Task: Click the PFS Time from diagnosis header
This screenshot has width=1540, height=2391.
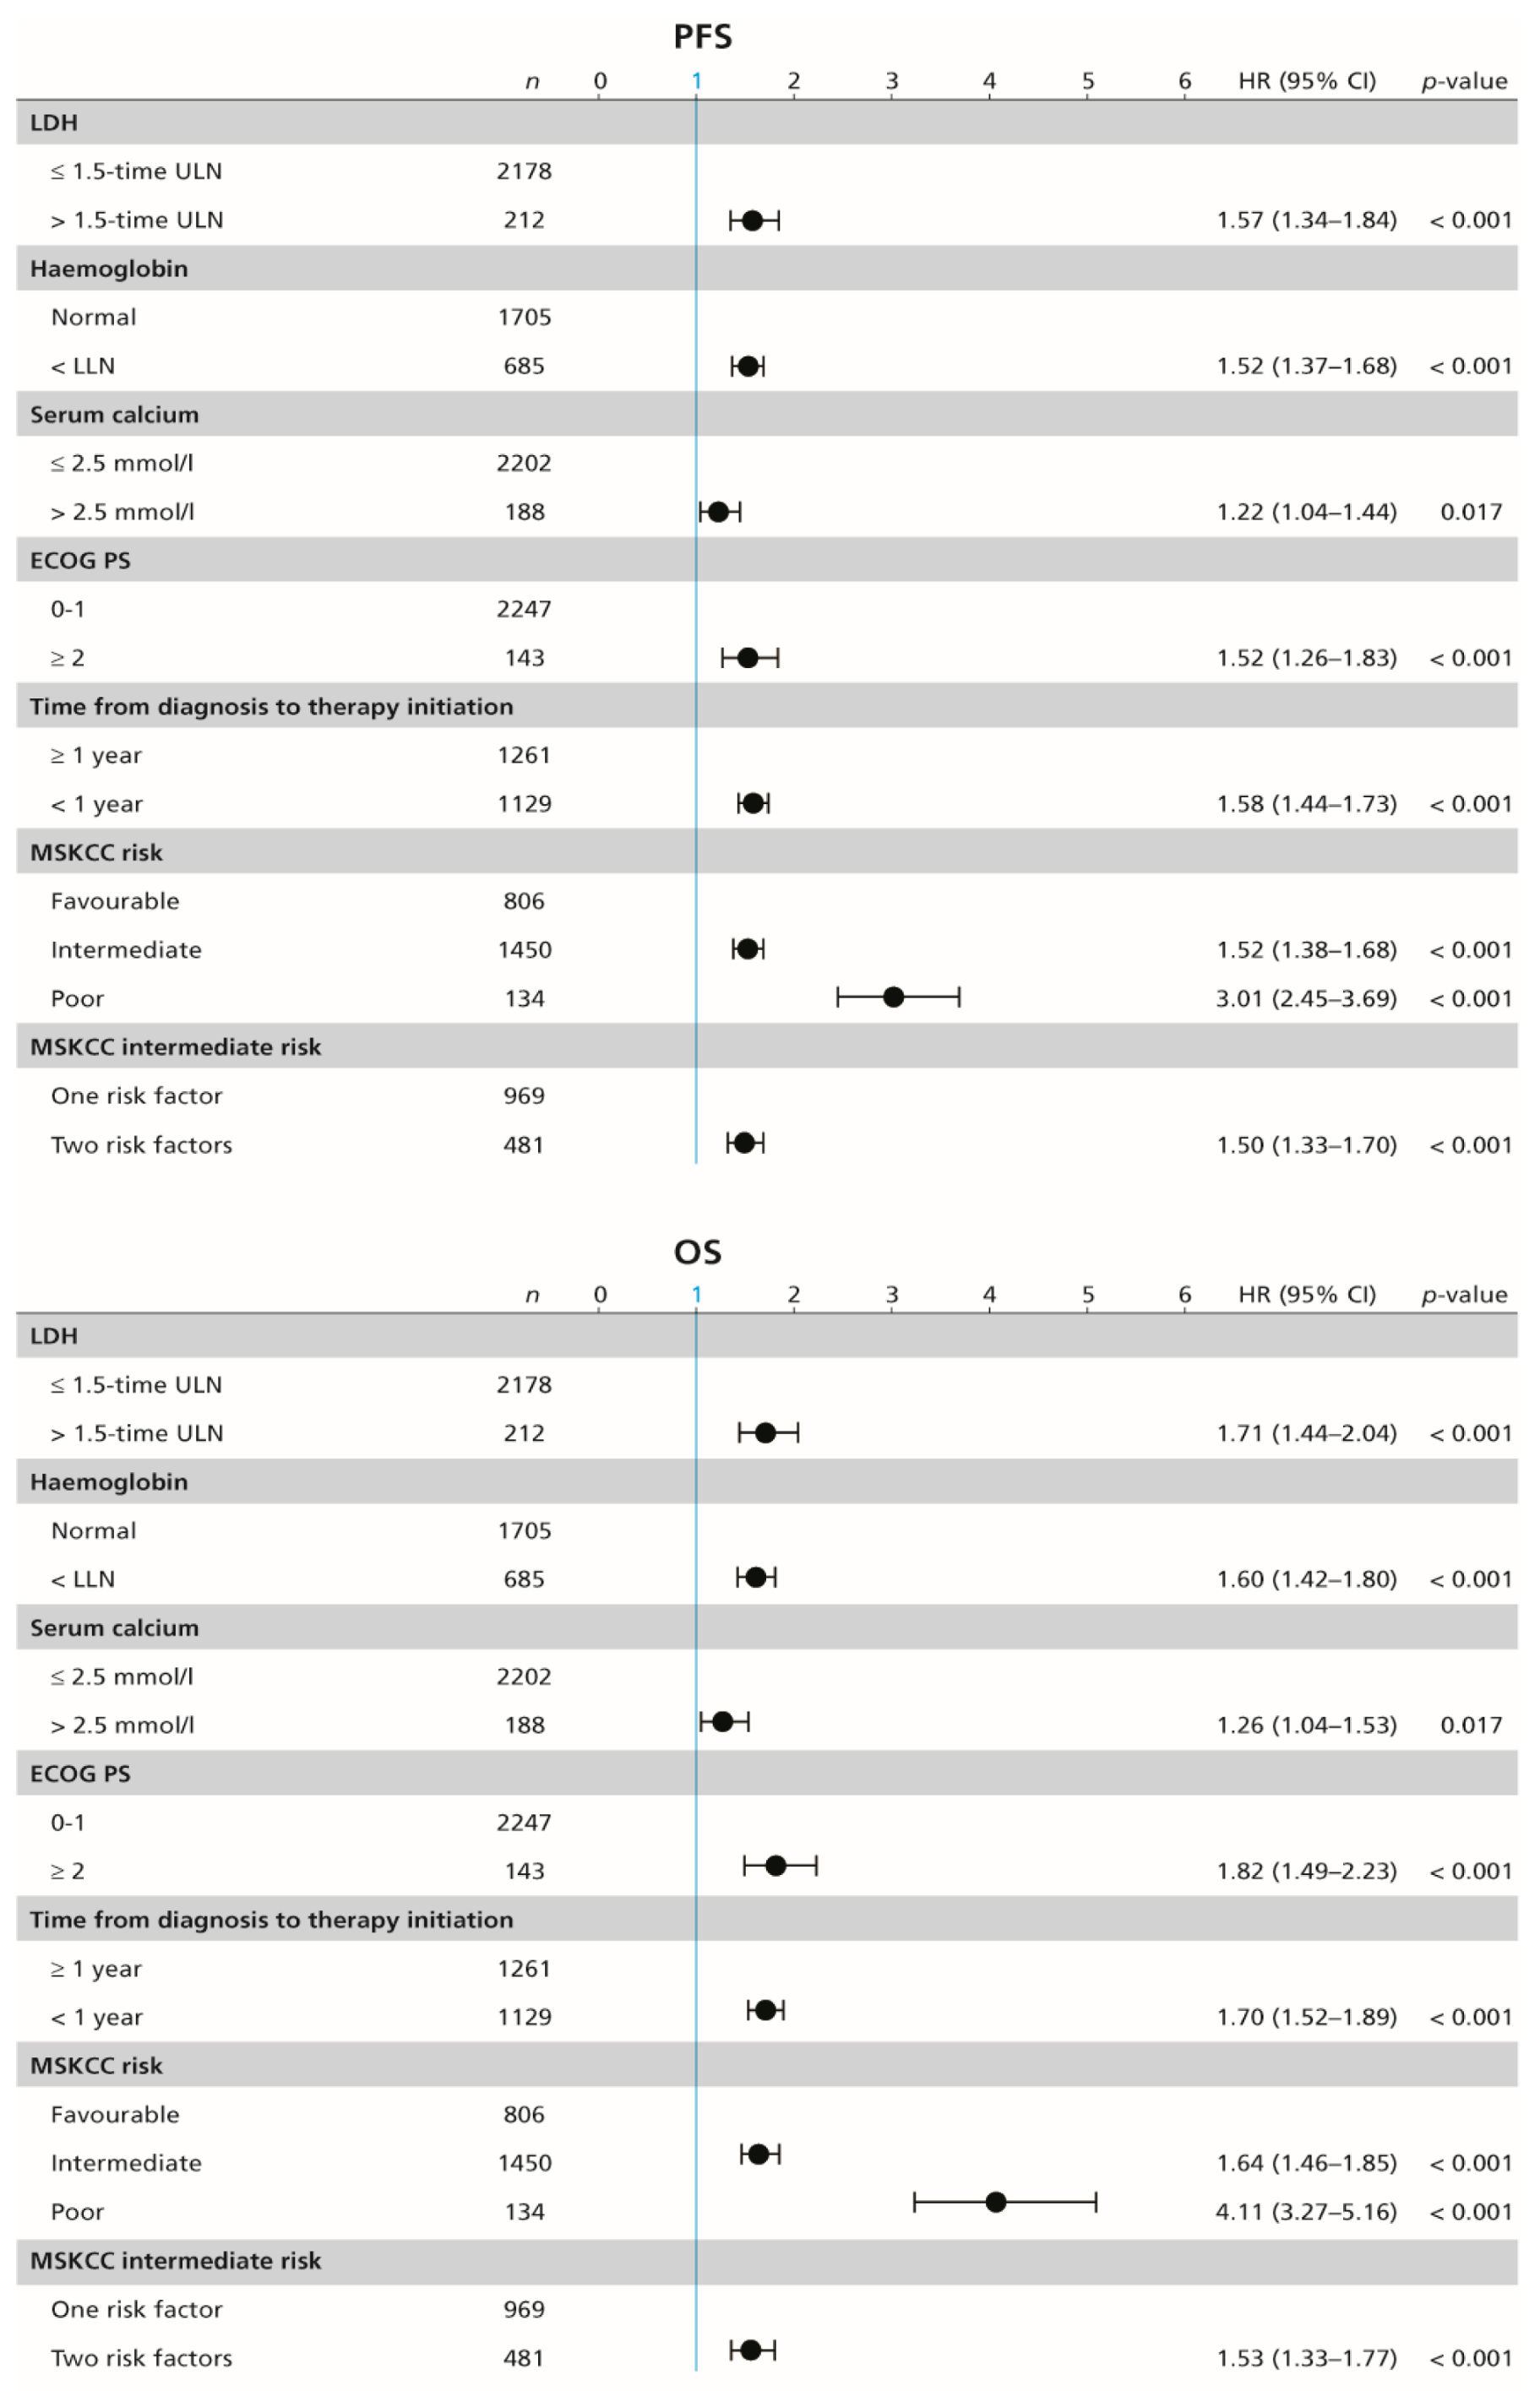Action: (271, 706)
